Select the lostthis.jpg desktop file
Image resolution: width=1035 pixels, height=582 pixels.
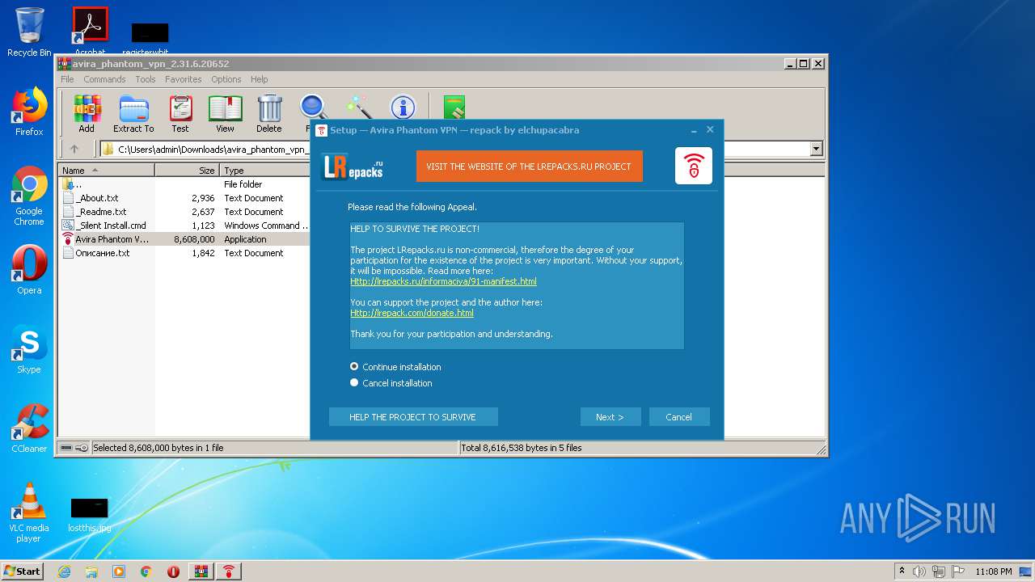pyautogui.click(x=90, y=515)
